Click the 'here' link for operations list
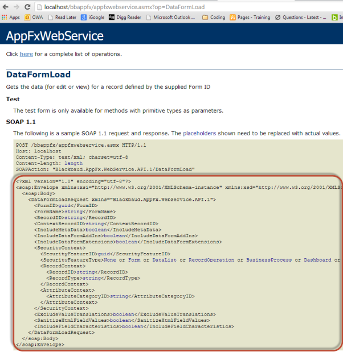This screenshot has width=343, height=352. tap(26, 54)
